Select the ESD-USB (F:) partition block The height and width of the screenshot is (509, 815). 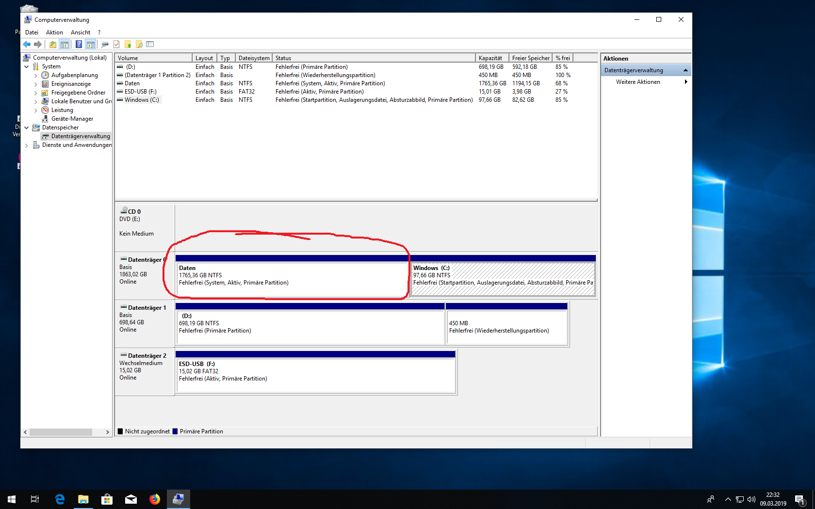[x=315, y=372]
